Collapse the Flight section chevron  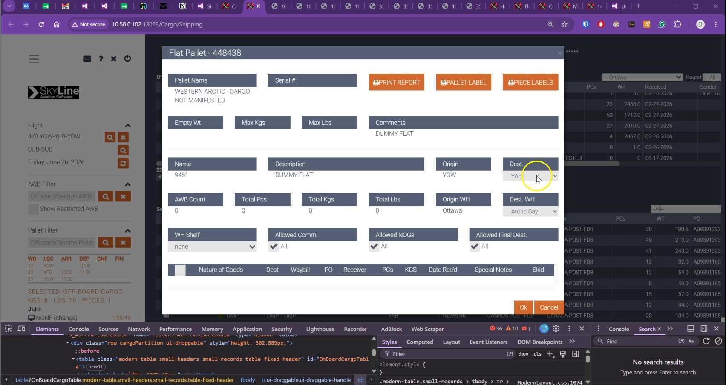tap(127, 126)
